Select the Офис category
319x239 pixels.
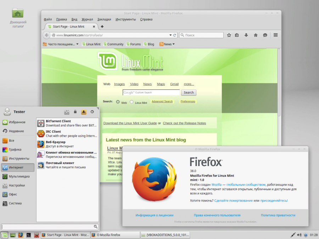point(18,194)
